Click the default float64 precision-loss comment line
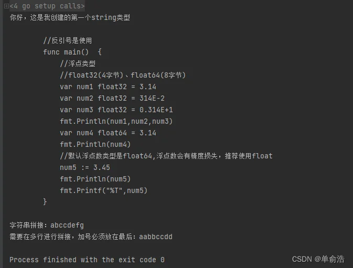353x268 pixels. (166, 156)
